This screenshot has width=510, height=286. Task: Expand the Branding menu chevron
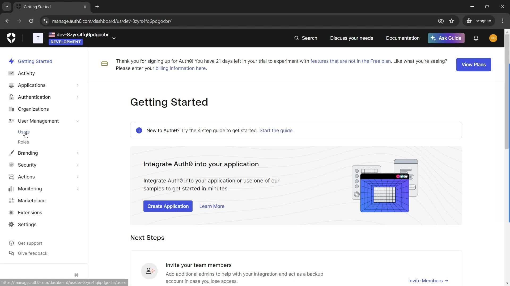click(x=78, y=153)
